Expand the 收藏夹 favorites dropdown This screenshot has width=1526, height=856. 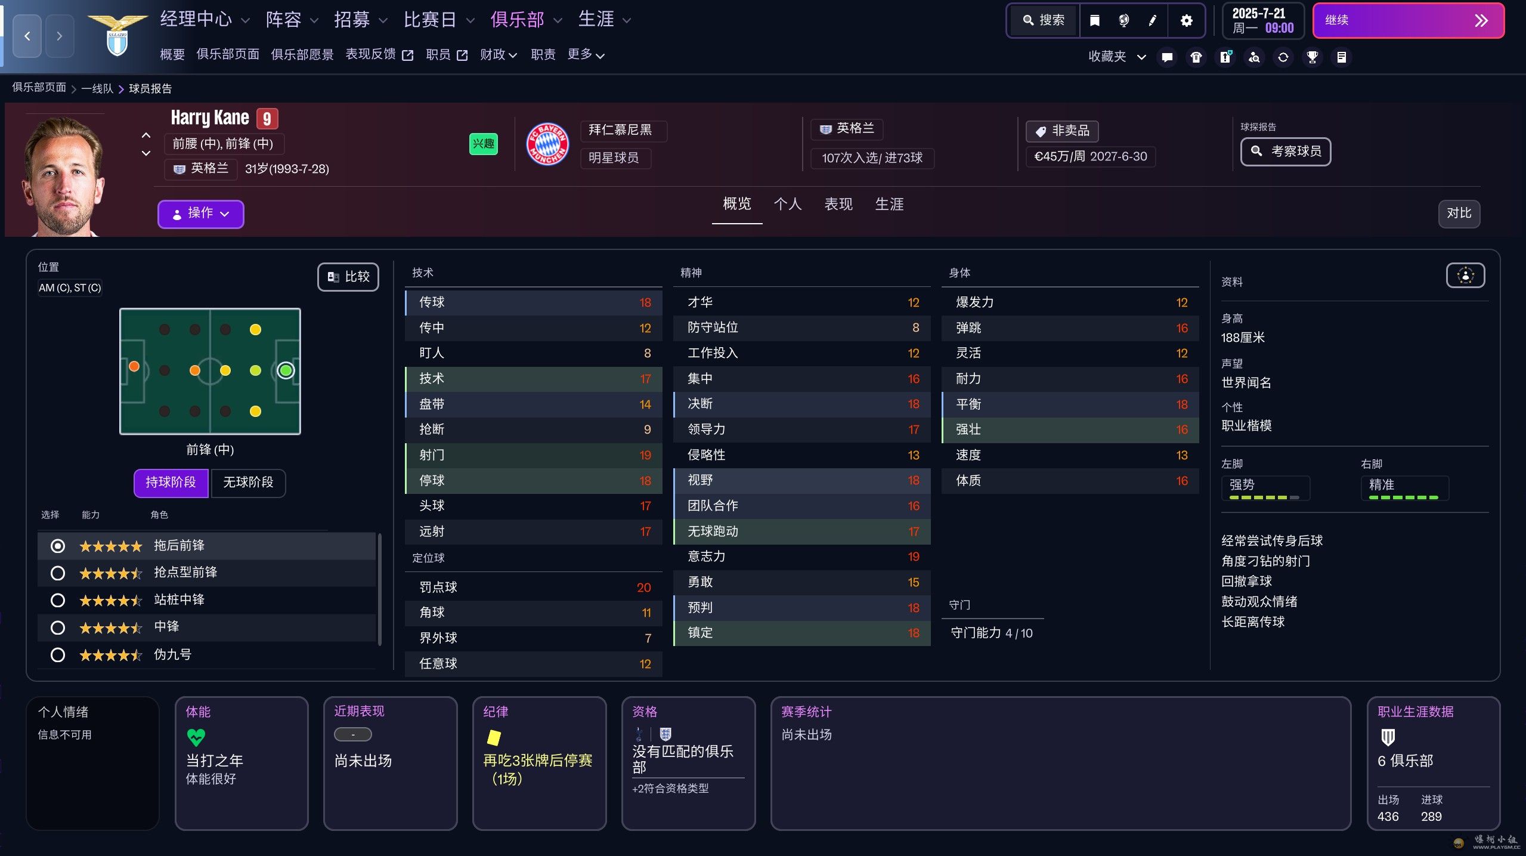[1116, 57]
